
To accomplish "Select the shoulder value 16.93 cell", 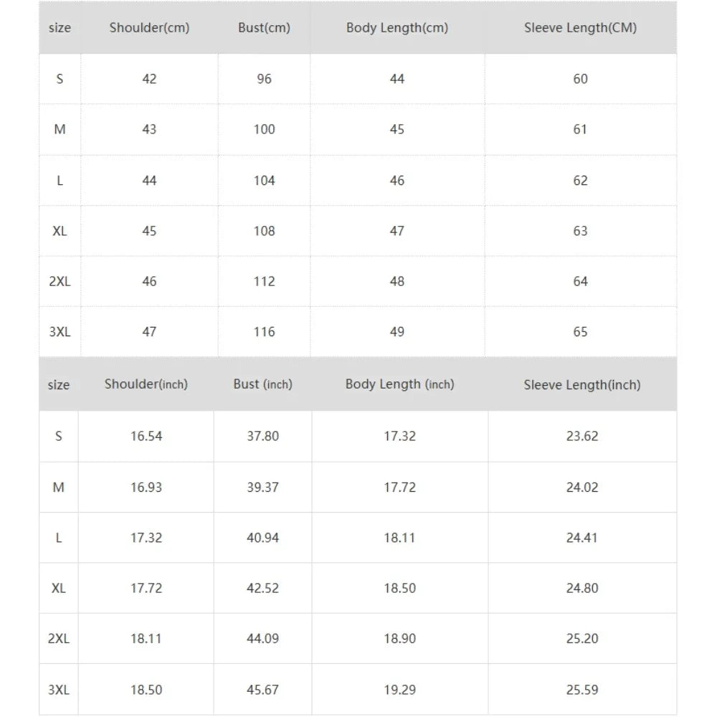I will click(146, 488).
